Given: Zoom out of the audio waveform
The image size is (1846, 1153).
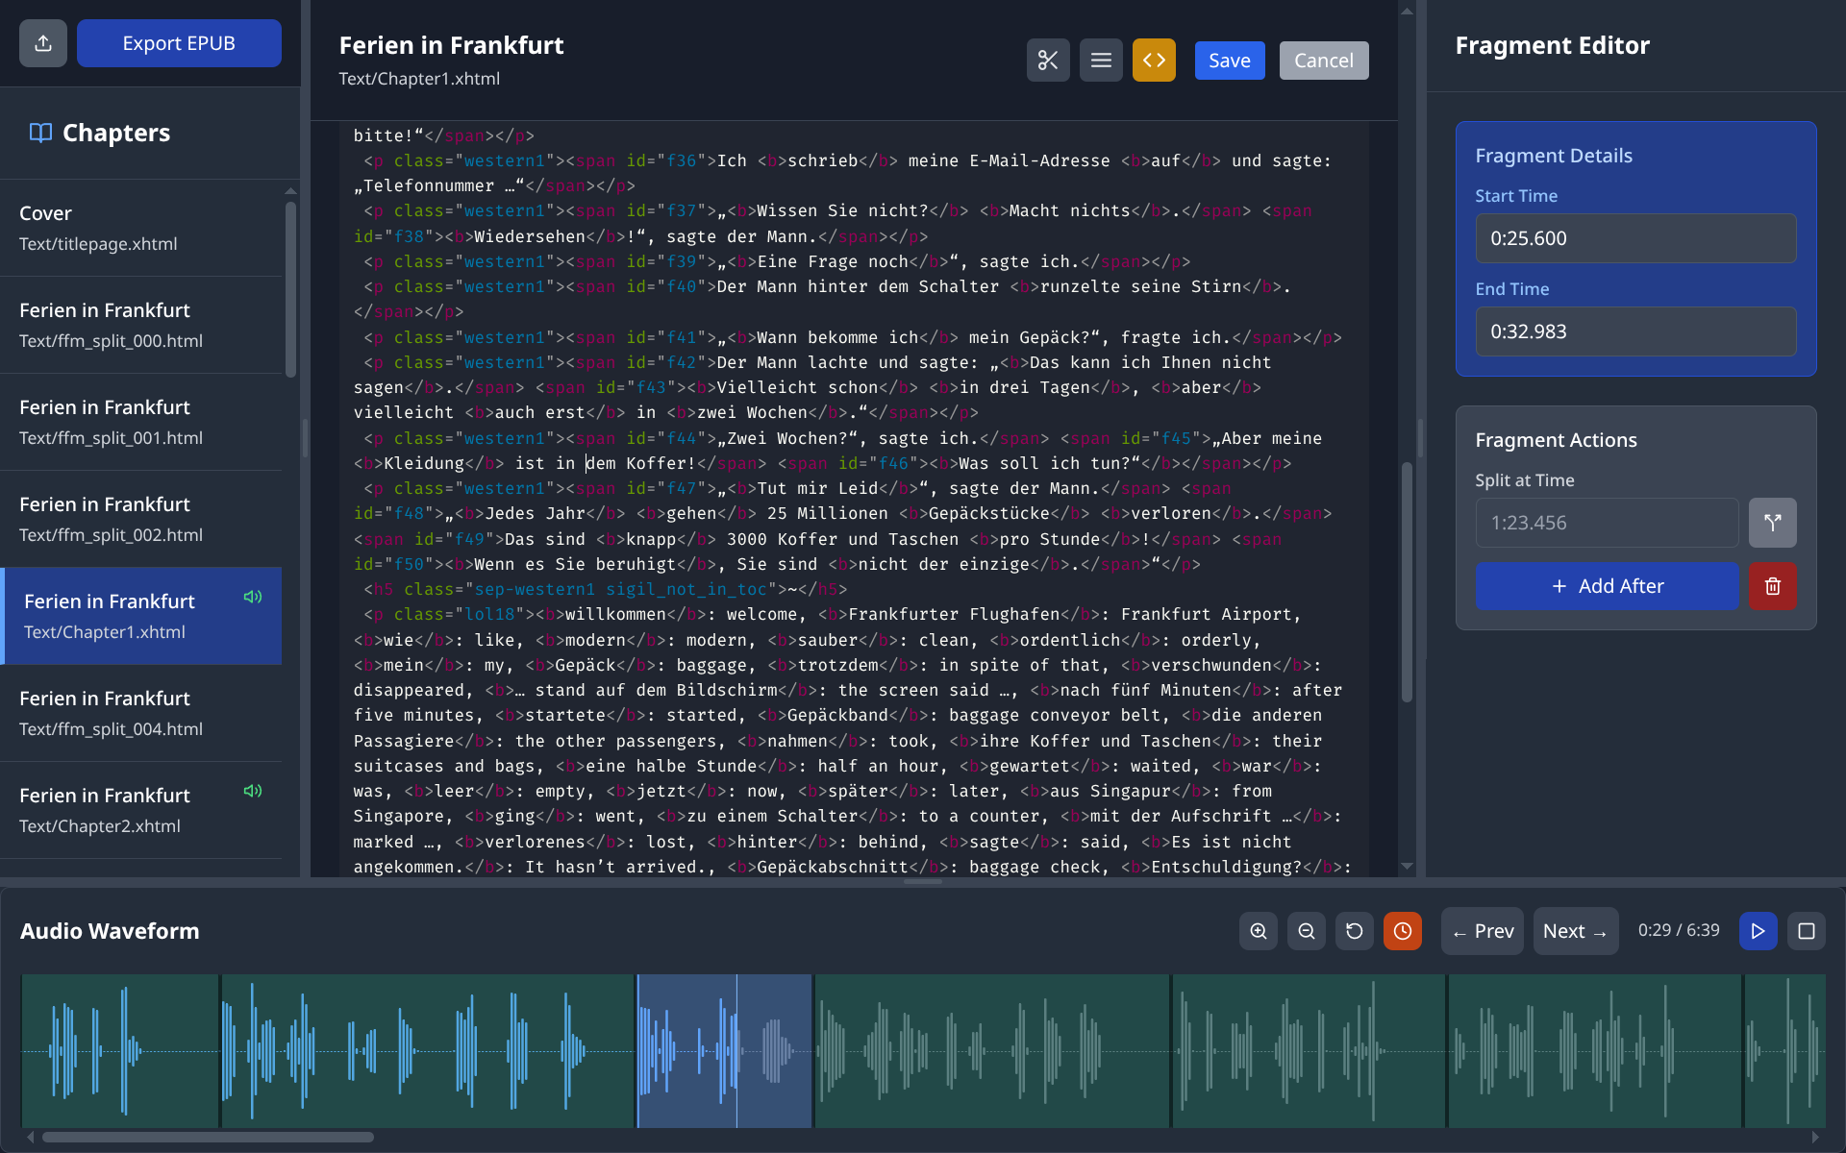Looking at the screenshot, I should click(1306, 931).
